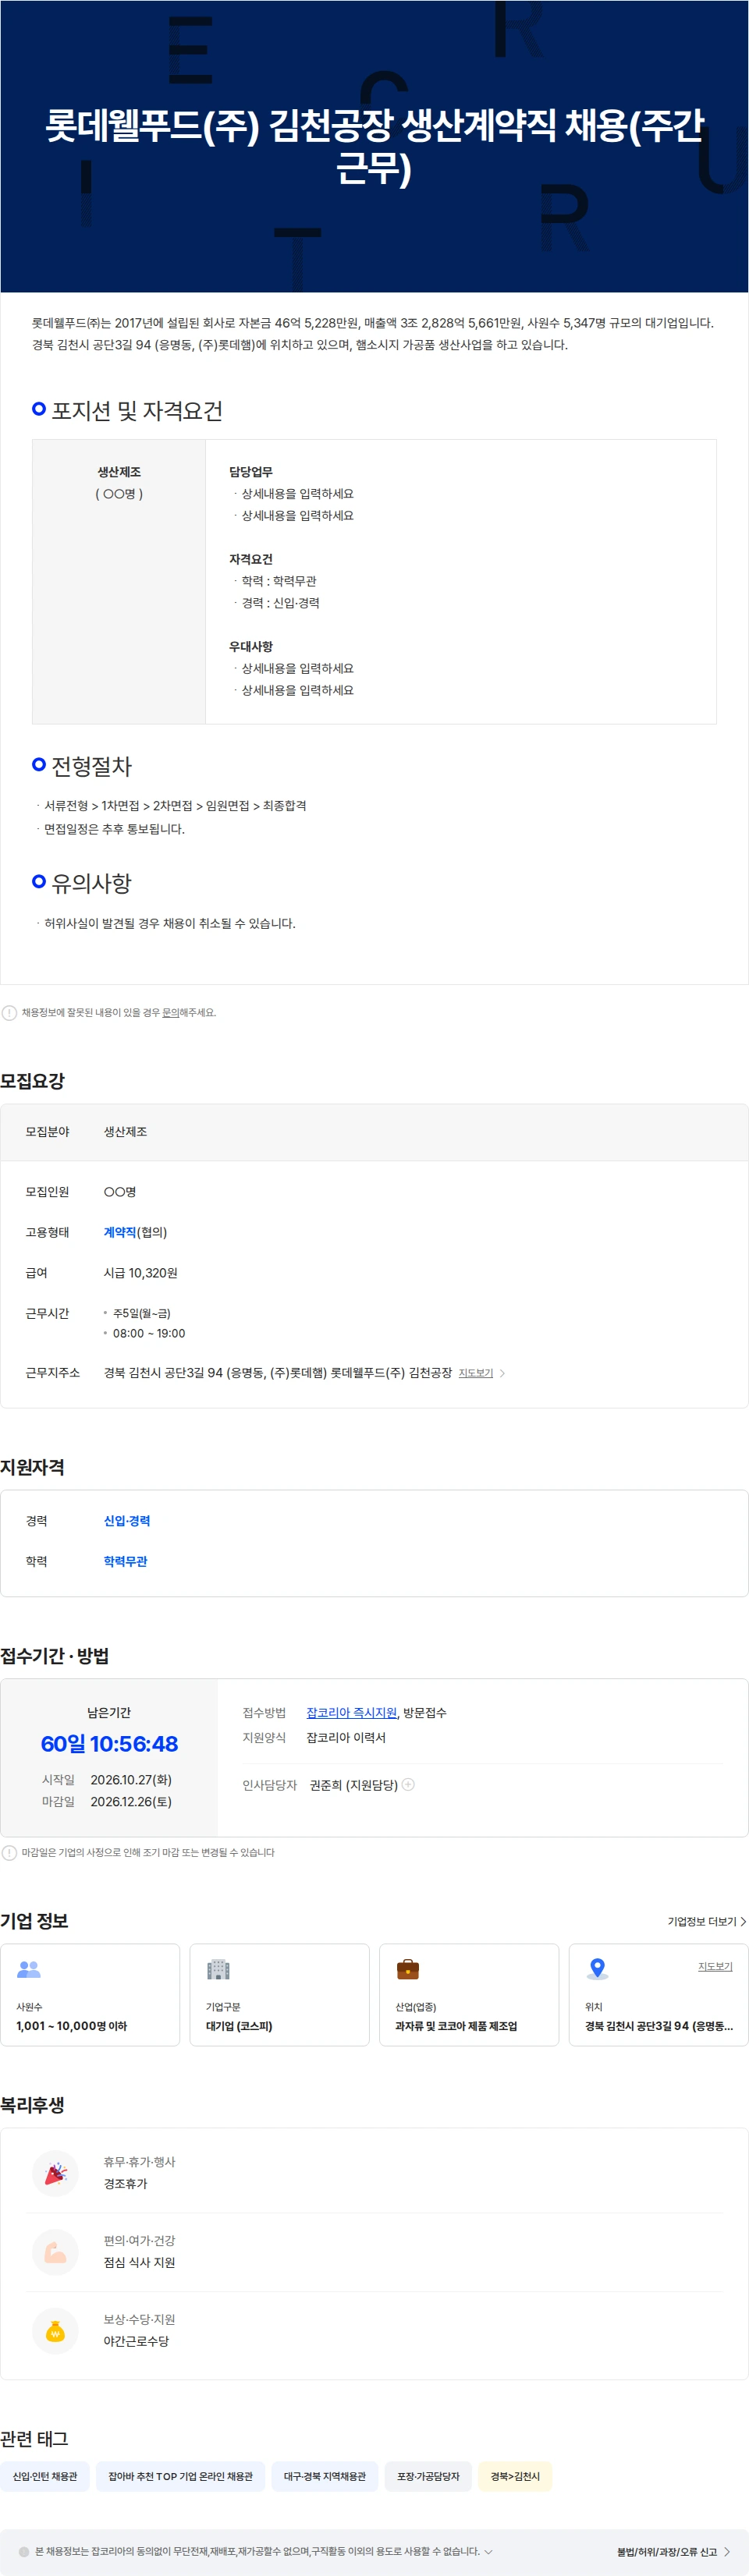
Task: Select 잡아바 추천 TOP 기업 온라인 채용관 tag
Action: (180, 2476)
